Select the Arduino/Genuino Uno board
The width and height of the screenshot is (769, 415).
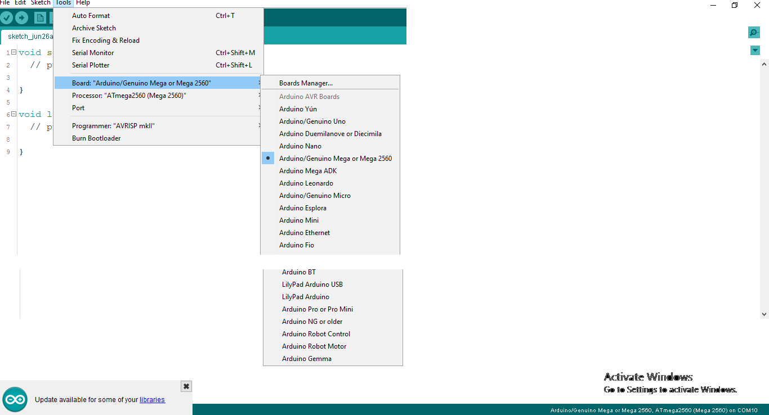tap(330, 121)
